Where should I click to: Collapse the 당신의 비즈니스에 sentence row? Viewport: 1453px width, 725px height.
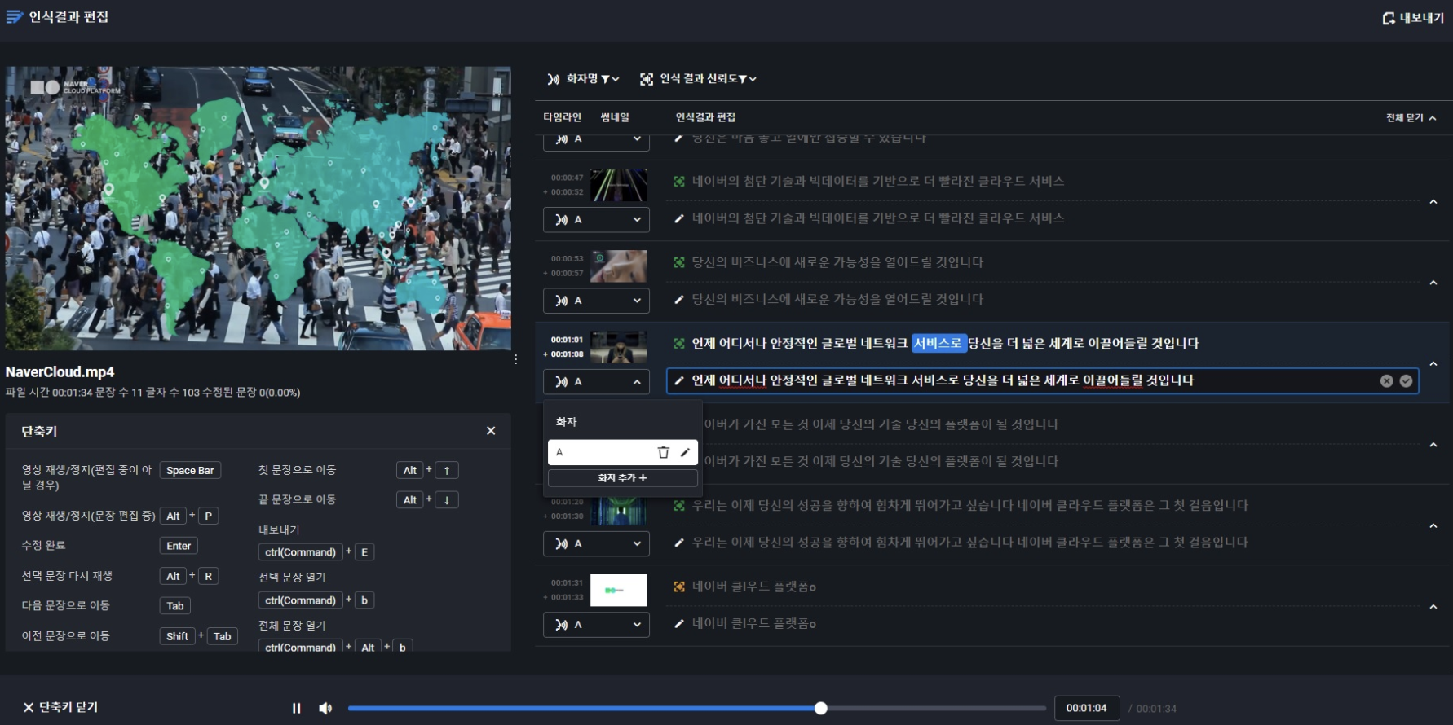coord(1433,283)
